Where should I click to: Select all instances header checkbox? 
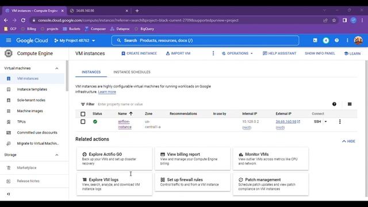pyautogui.click(x=83, y=114)
